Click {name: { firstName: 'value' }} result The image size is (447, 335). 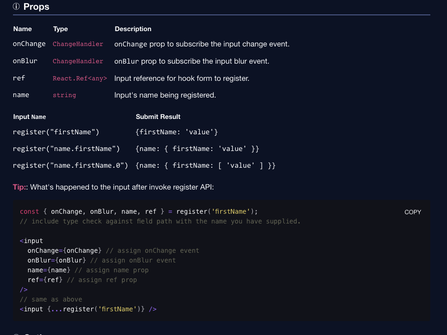pyautogui.click(x=197, y=149)
